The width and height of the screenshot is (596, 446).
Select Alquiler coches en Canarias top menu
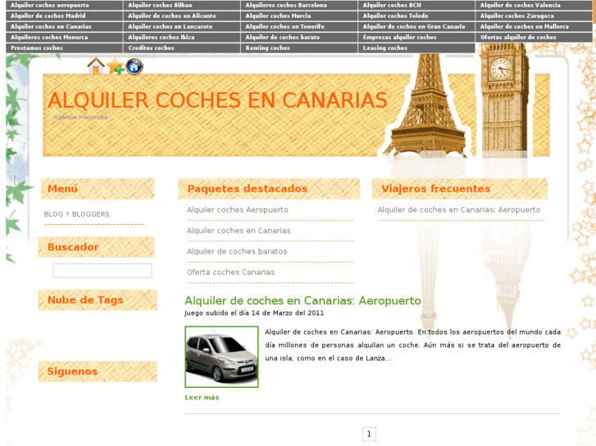point(51,26)
